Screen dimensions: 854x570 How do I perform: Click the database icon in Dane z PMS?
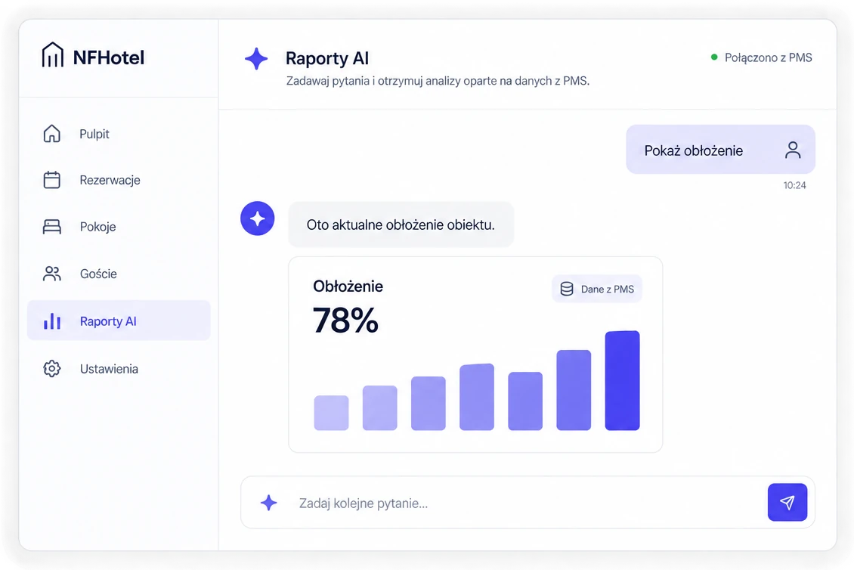pyautogui.click(x=567, y=289)
